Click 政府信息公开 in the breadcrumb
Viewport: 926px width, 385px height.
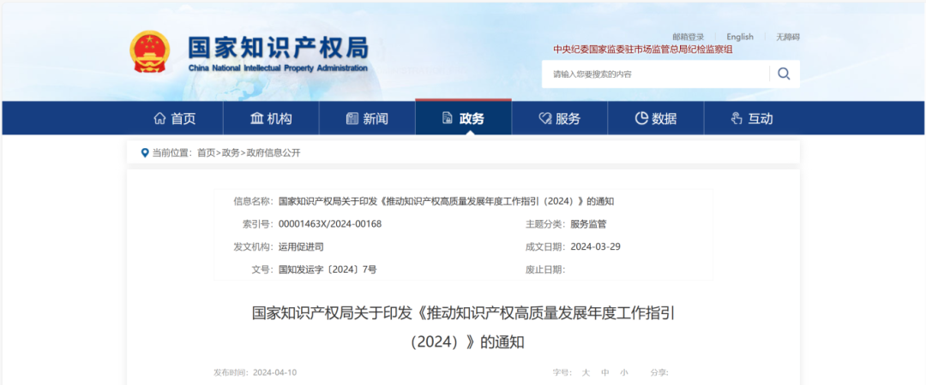pos(274,152)
